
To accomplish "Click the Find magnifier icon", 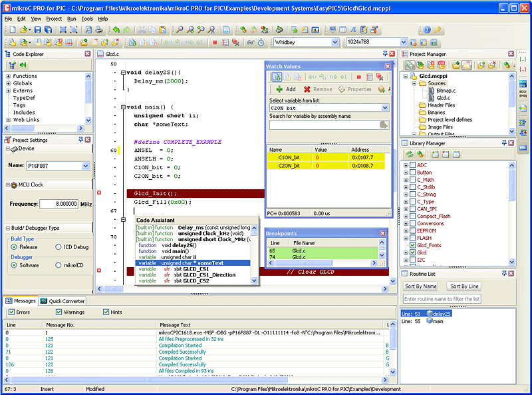I will pos(180,30).
